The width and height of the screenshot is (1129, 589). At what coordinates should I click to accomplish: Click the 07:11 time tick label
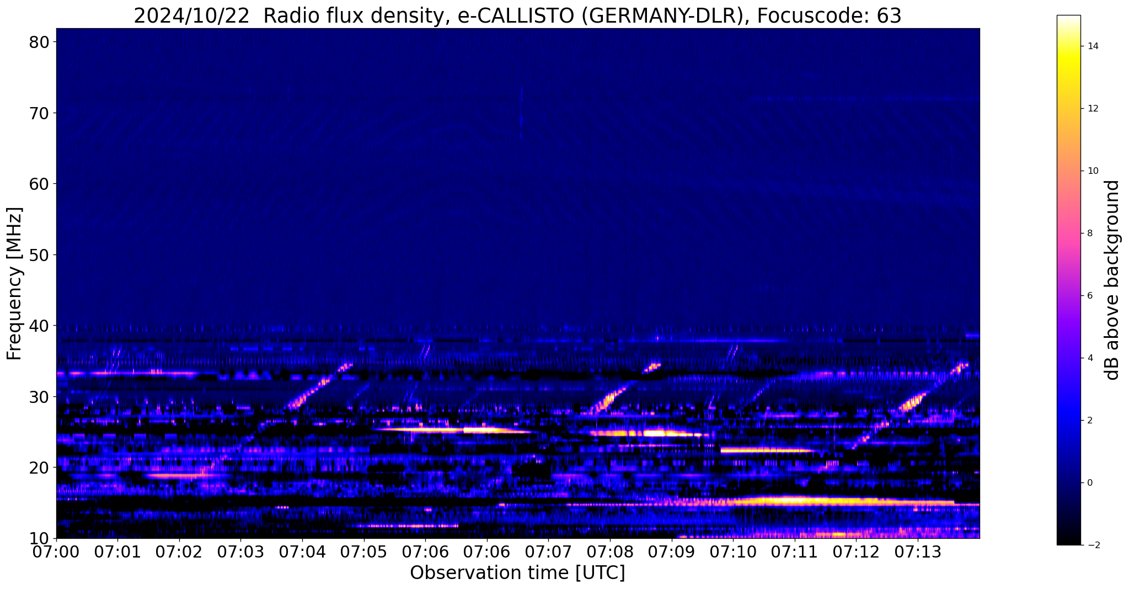coord(794,551)
